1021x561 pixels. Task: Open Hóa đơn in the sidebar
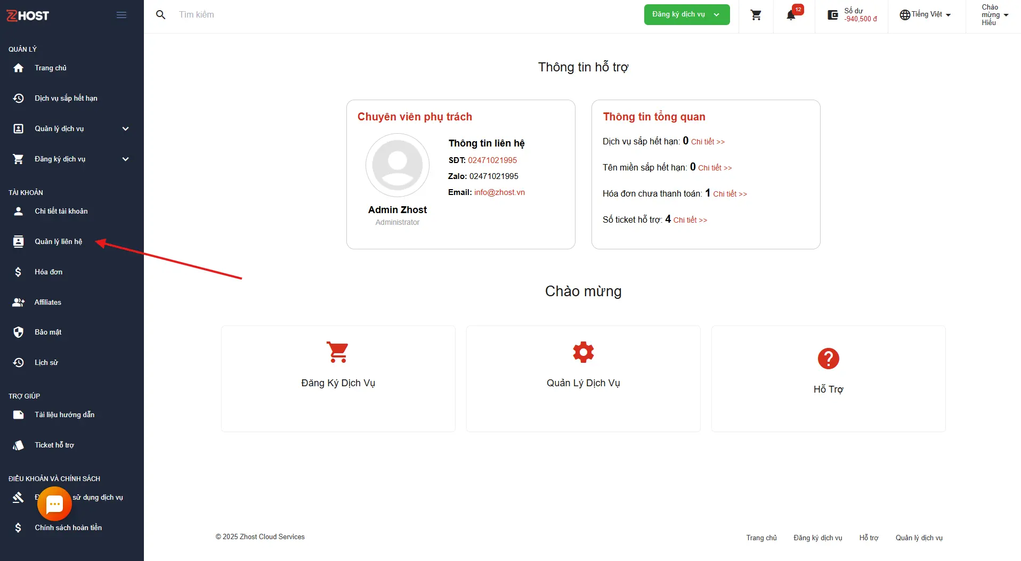point(48,272)
